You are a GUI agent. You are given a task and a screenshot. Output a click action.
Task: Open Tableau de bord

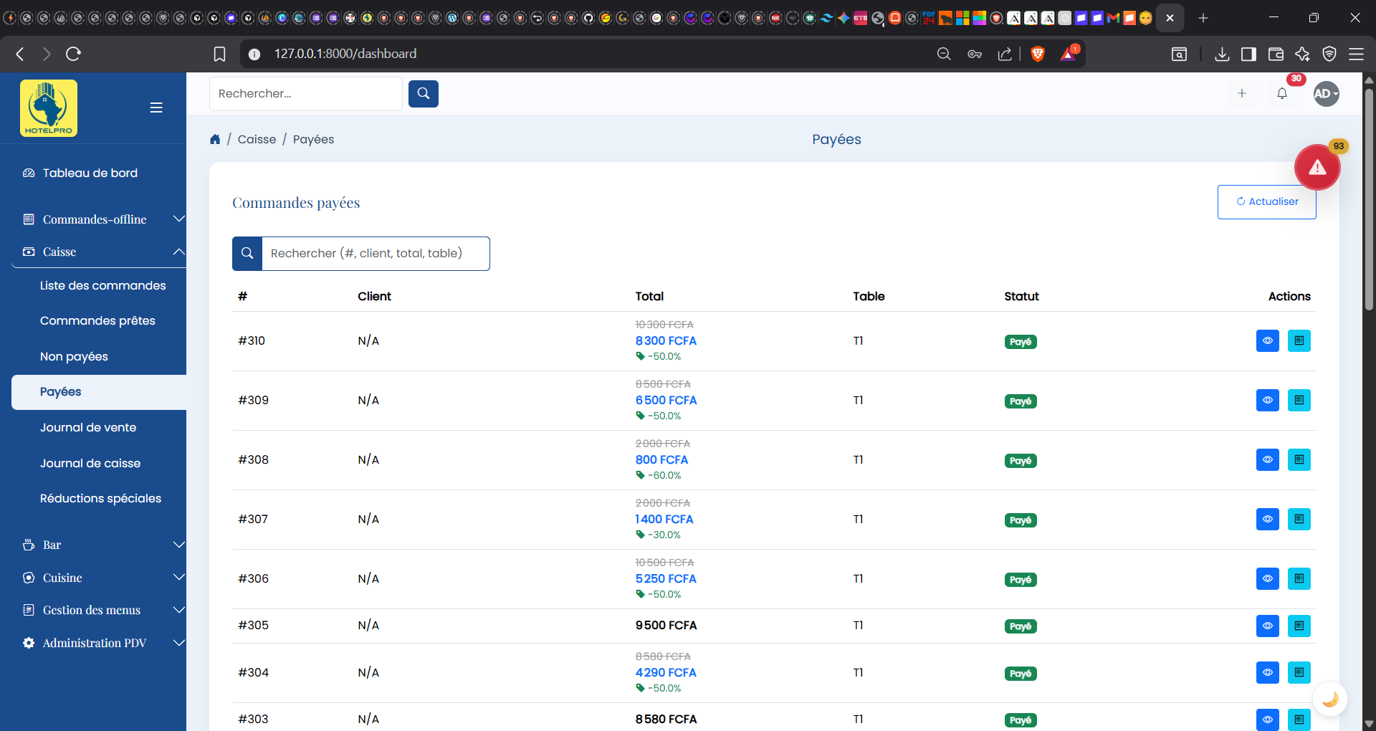[90, 173]
